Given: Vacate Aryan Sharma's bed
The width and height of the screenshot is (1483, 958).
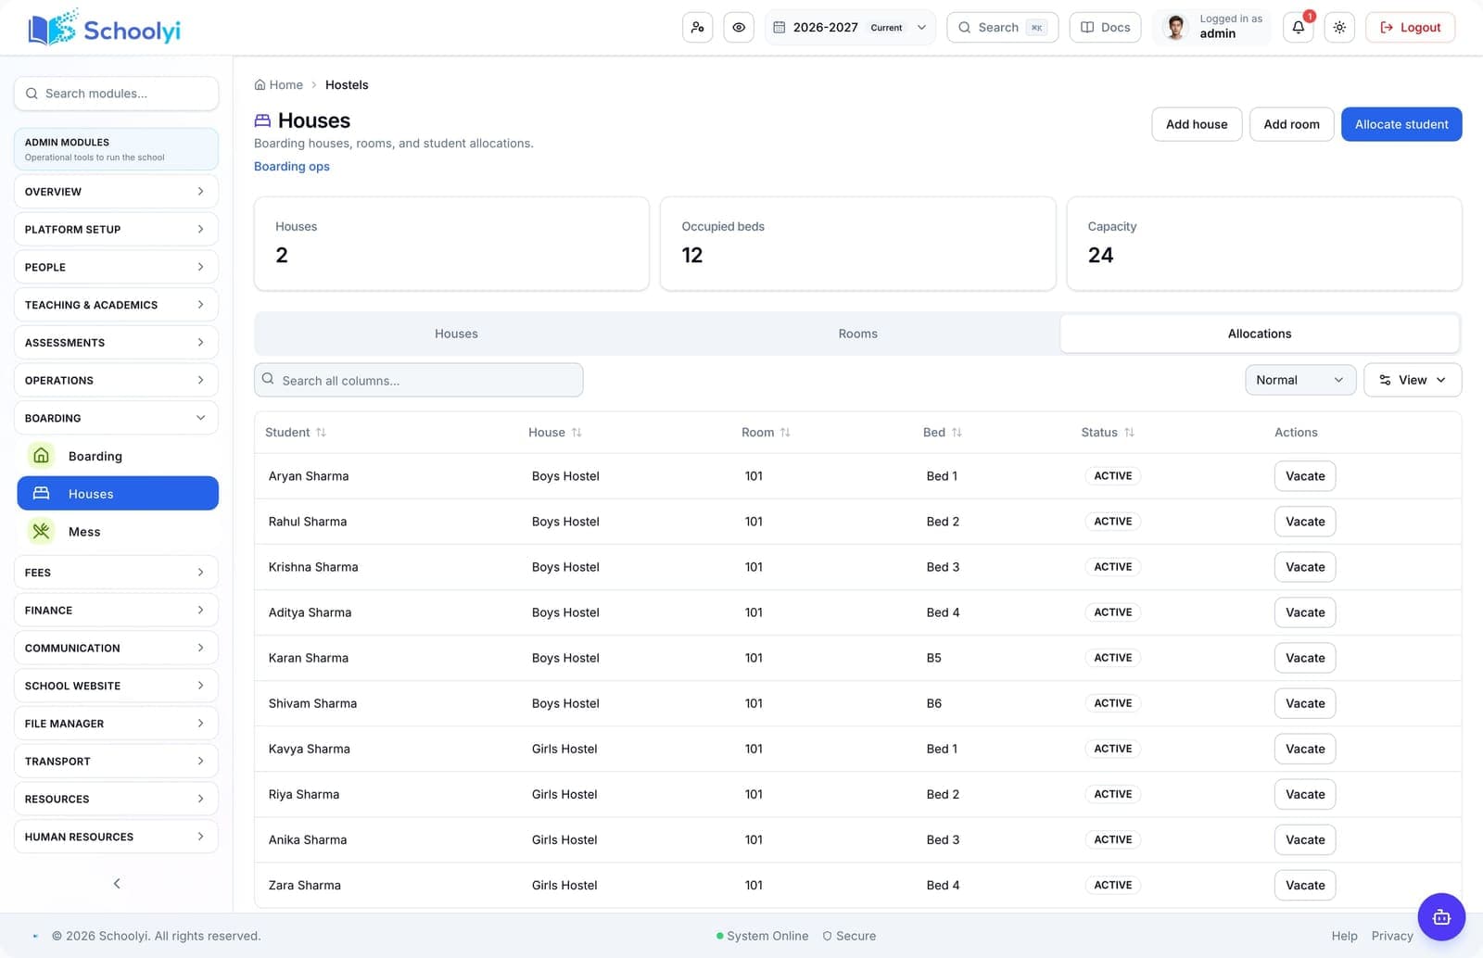Looking at the screenshot, I should (1305, 476).
